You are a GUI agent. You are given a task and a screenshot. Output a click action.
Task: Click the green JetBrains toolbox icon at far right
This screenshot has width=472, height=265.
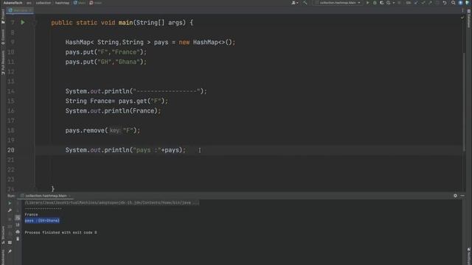[468, 3]
